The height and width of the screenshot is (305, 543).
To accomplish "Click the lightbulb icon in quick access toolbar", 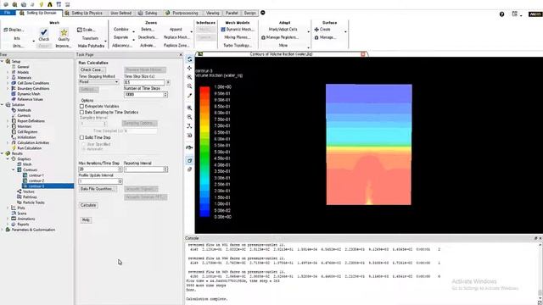I will 42,4.
